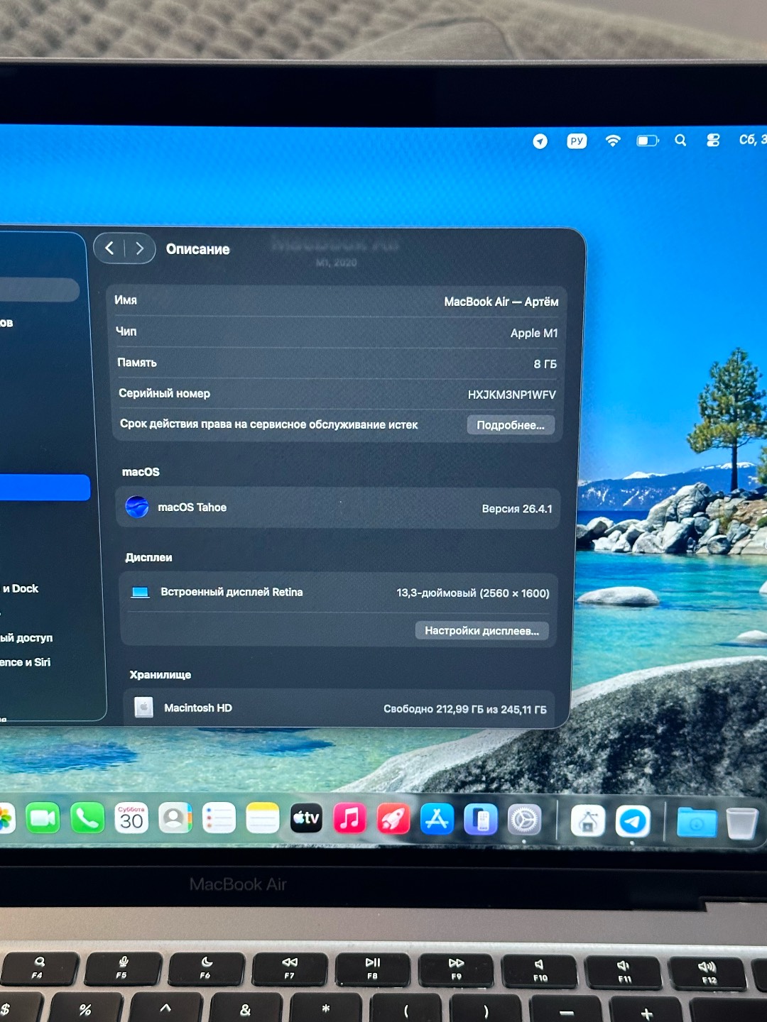This screenshot has width=767, height=1022.
Task: Open Calendar showing 30 in the Dock
Action: point(131,818)
